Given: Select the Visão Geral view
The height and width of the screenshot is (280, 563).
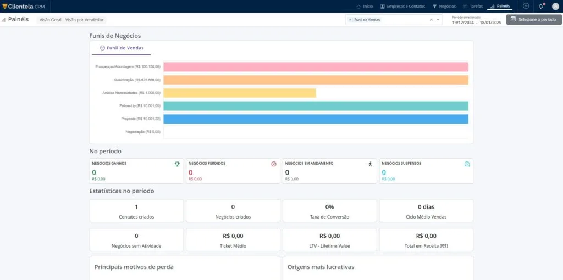Looking at the screenshot, I should [x=51, y=20].
